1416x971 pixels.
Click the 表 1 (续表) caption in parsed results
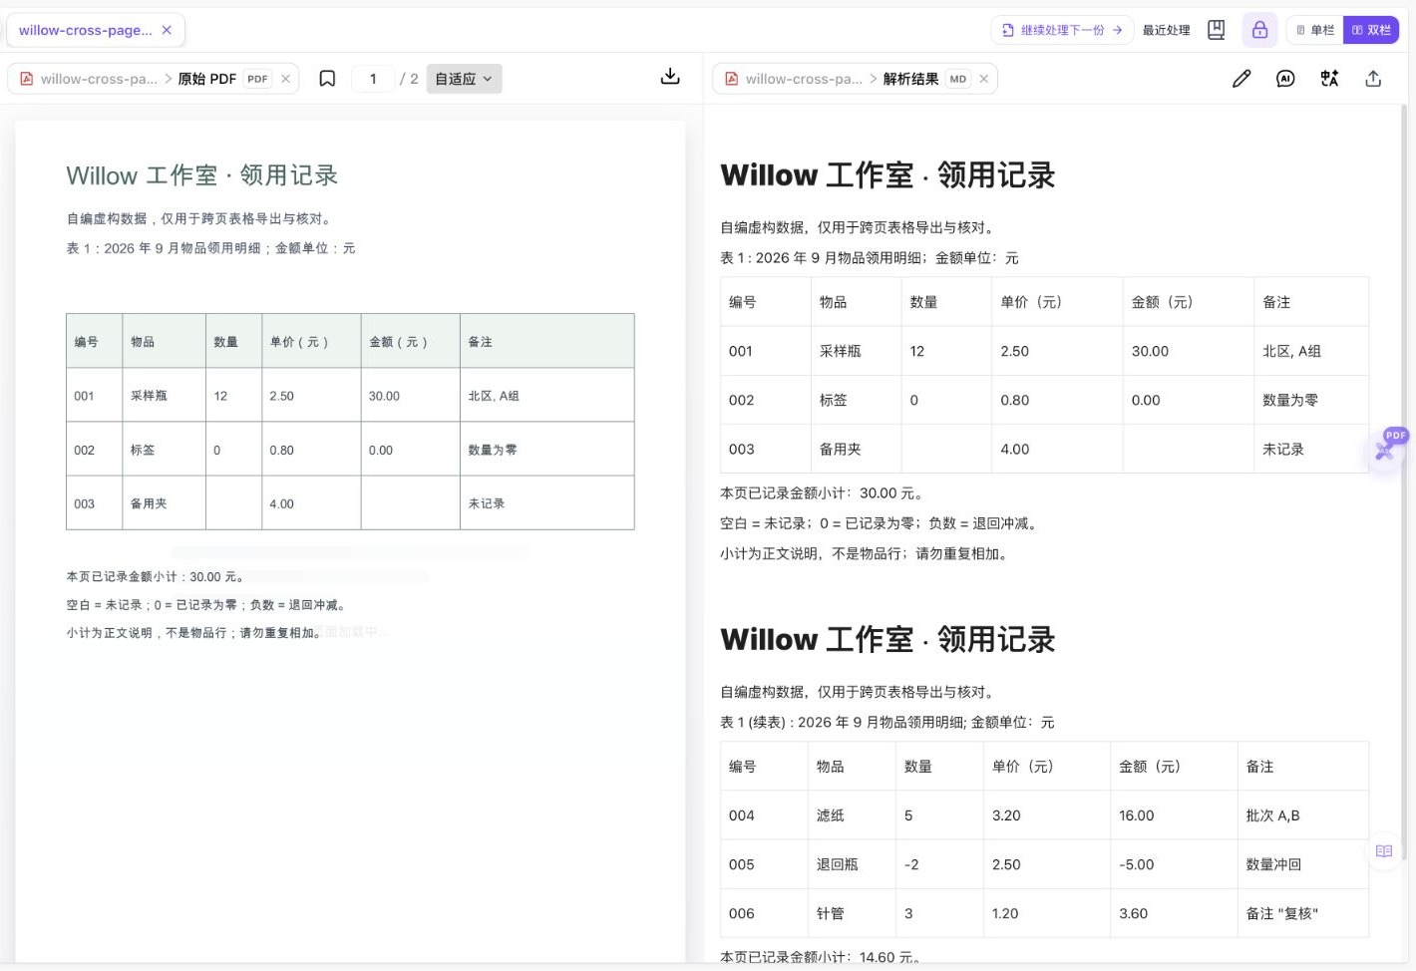point(887,722)
